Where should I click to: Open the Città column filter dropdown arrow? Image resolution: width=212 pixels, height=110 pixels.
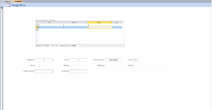click(111, 22)
